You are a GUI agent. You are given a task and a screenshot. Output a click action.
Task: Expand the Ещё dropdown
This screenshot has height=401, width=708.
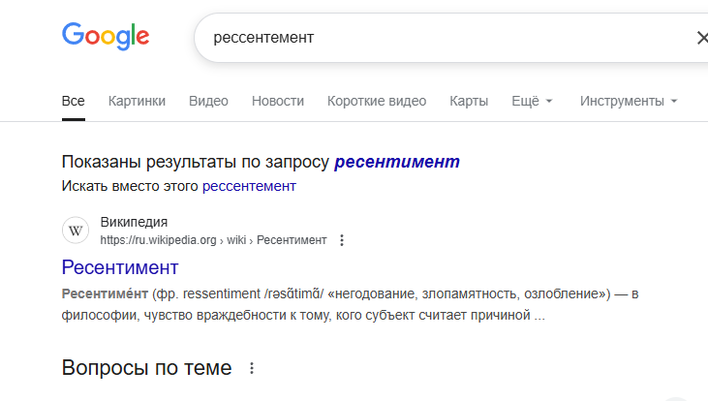click(x=532, y=101)
